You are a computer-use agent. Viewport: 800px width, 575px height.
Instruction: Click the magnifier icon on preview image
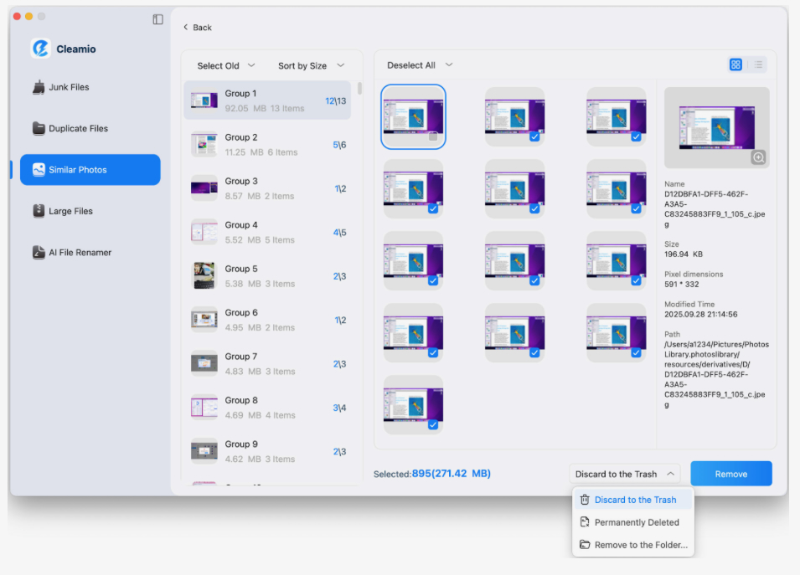tap(758, 157)
